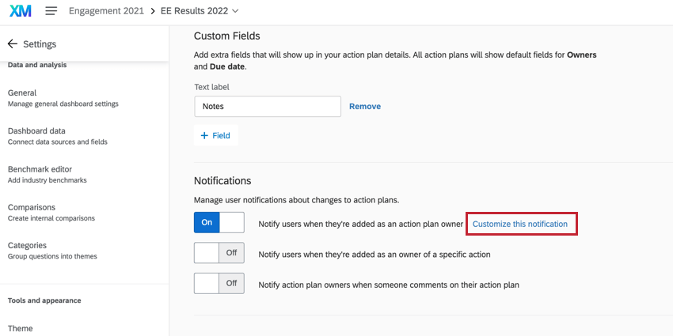Click the plus icon to add field
Screen dimensions: 673x336
tap(204, 136)
